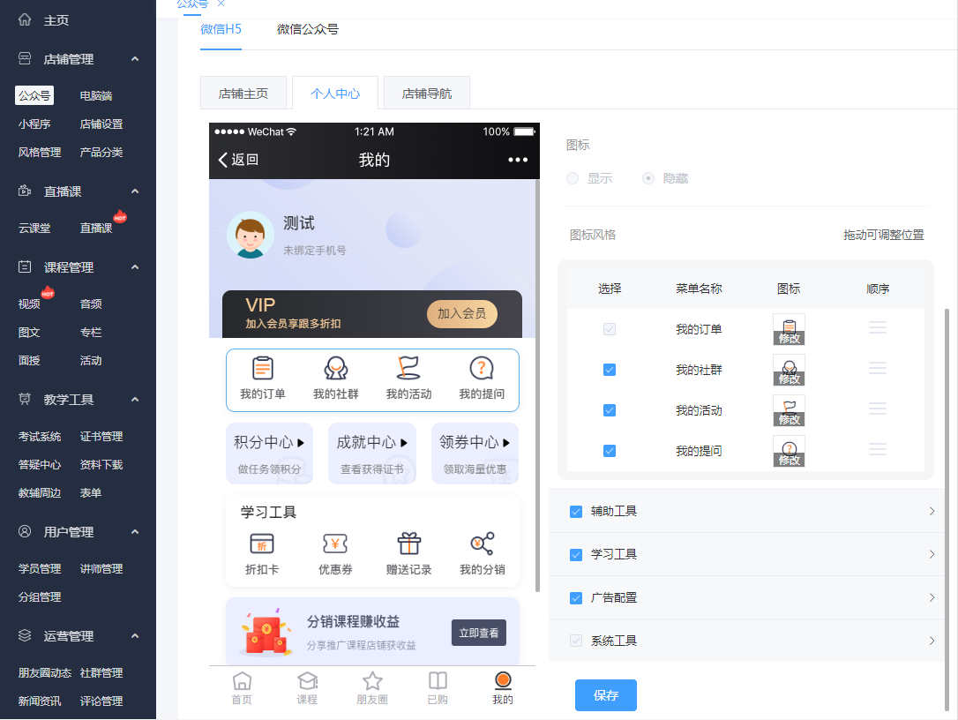Click the 保存 button
This screenshot has height=720, width=958.
(x=606, y=695)
